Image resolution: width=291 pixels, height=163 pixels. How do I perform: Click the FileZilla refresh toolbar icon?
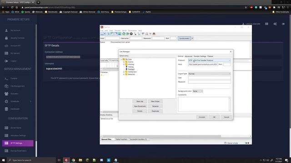tap(124, 34)
